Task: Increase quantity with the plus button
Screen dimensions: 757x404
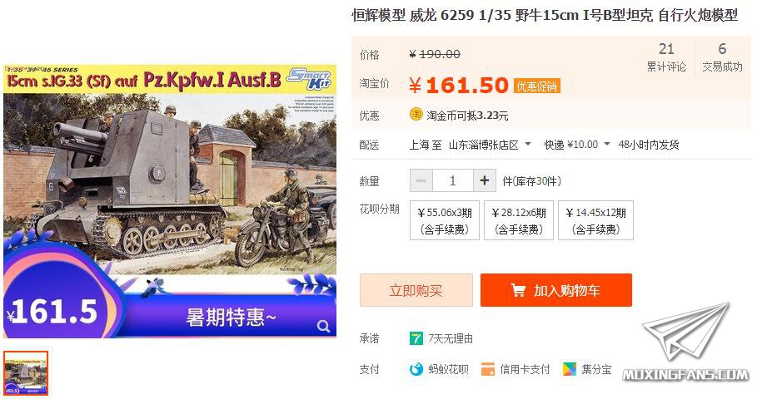Action: (x=485, y=180)
